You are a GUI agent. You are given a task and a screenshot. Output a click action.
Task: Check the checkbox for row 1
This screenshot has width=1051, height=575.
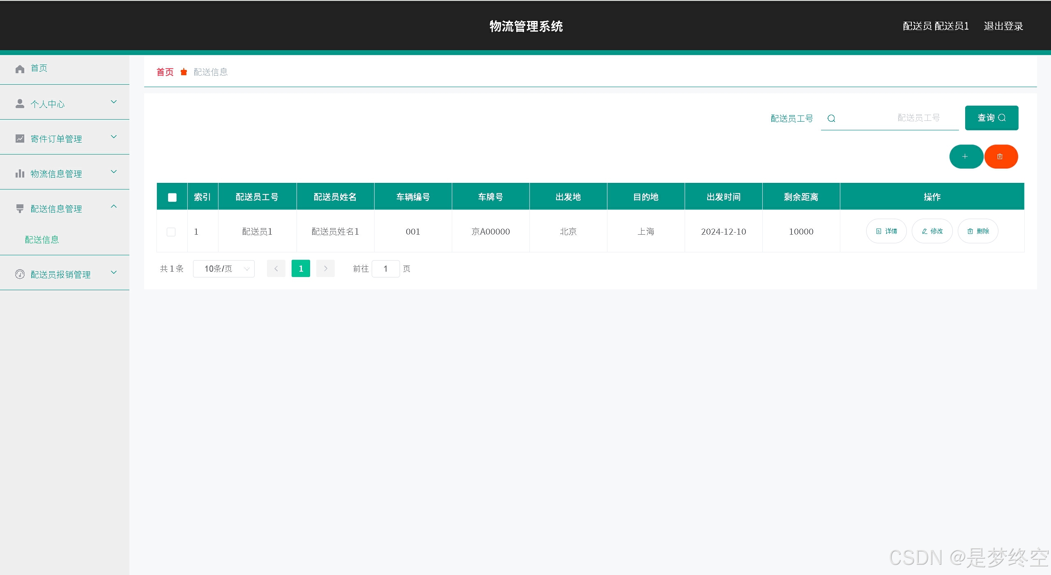point(171,232)
